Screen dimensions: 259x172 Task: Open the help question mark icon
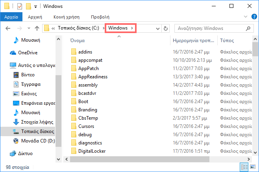point(254,17)
